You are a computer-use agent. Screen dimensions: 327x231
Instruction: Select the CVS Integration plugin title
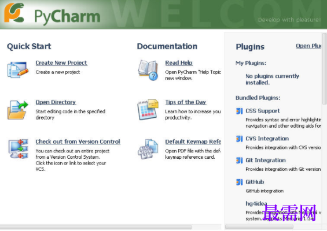point(267,139)
